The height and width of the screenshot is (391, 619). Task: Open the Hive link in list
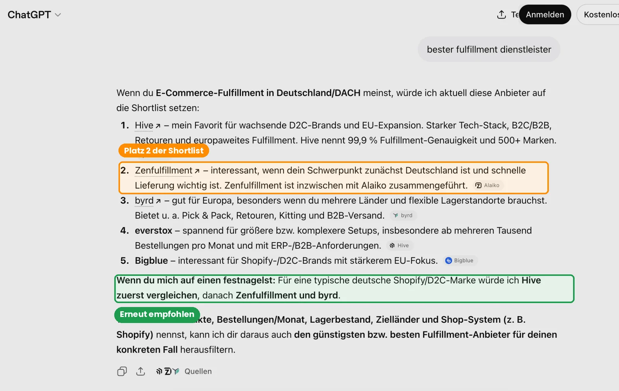144,125
